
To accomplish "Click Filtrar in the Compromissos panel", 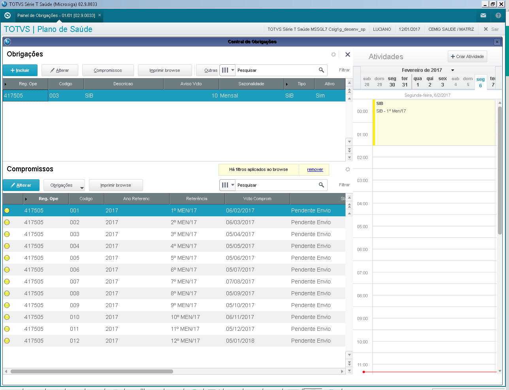I will coord(344,185).
